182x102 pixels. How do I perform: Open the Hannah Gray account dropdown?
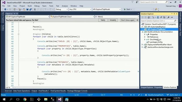tap(172, 6)
